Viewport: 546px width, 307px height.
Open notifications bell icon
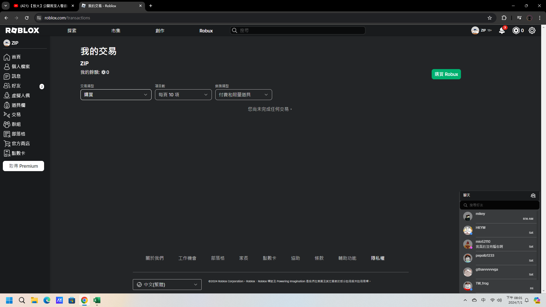click(502, 30)
